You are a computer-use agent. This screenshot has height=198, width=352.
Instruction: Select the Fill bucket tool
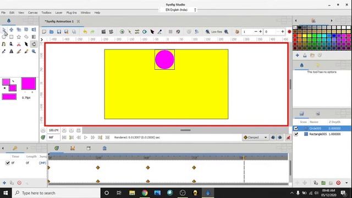pyautogui.click(x=34, y=44)
